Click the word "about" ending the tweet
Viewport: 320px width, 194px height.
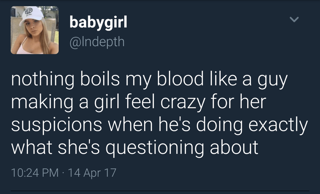[x=234, y=148]
